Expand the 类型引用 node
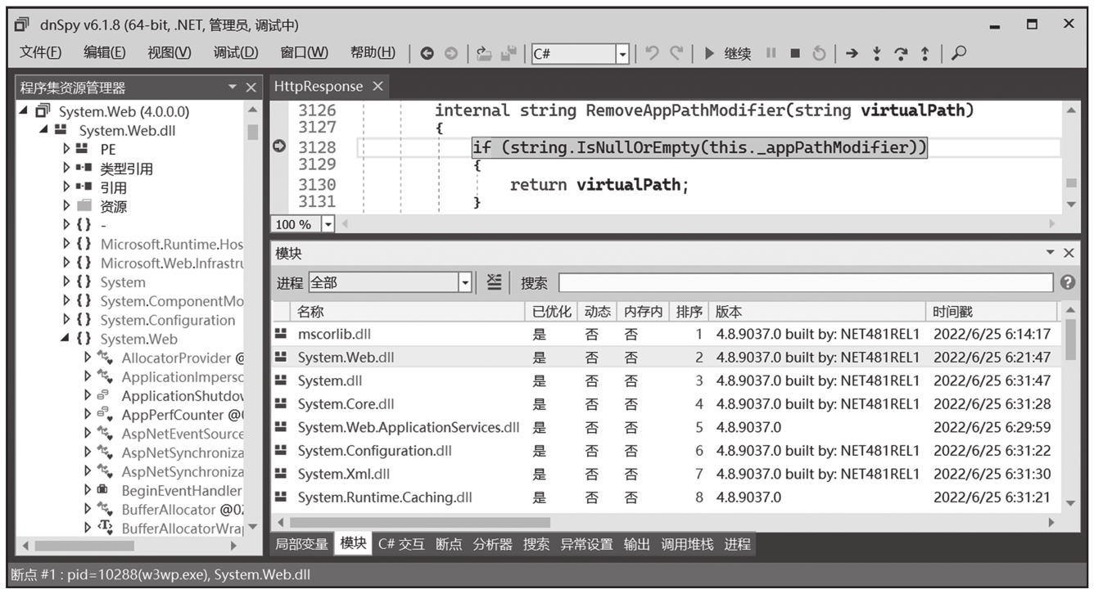Viewport: 1094px width, 594px height. pos(66,169)
